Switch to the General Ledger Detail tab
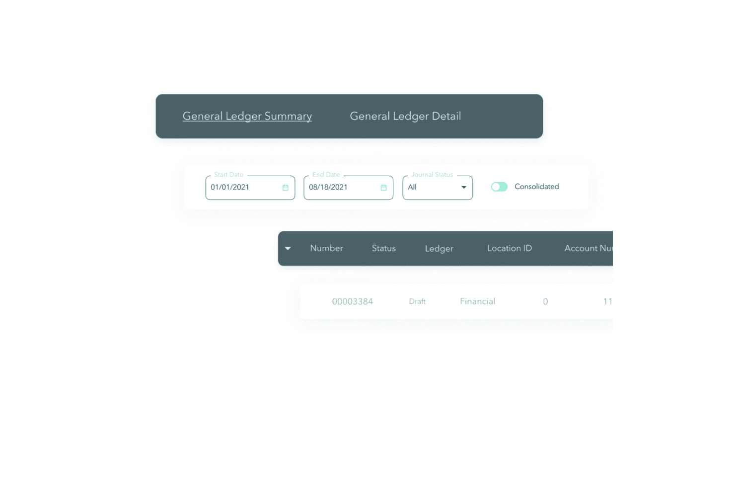Screen dimensions: 735x490 406,116
